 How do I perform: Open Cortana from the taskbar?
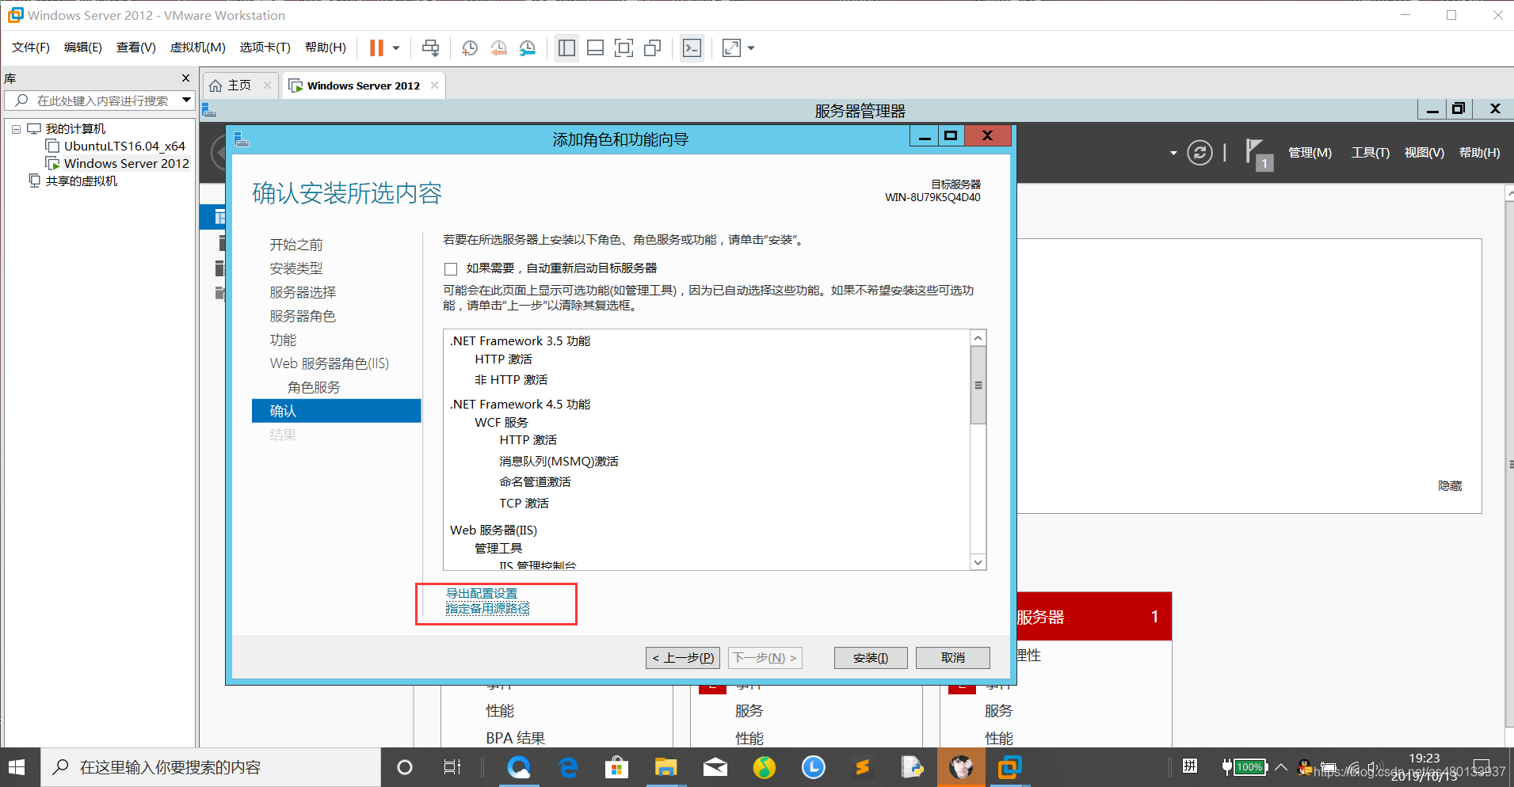pos(404,767)
